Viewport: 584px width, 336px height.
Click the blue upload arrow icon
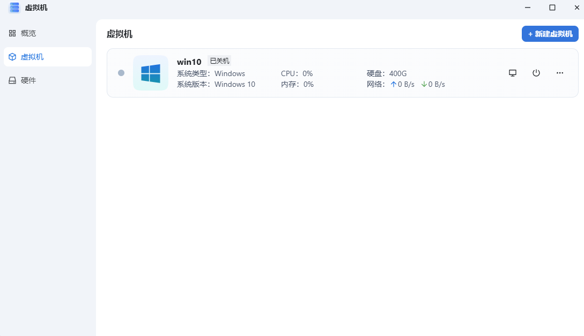(x=393, y=84)
